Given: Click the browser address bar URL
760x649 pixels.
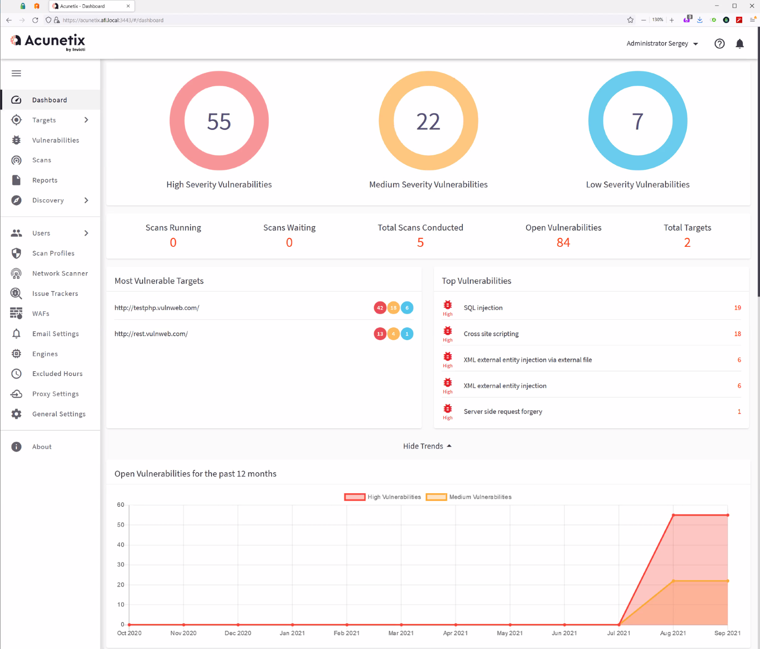Looking at the screenshot, I should [x=113, y=20].
